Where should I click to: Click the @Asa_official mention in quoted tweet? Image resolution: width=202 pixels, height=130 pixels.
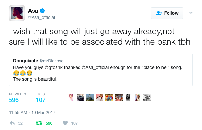pyautogui.click(x=95, y=67)
